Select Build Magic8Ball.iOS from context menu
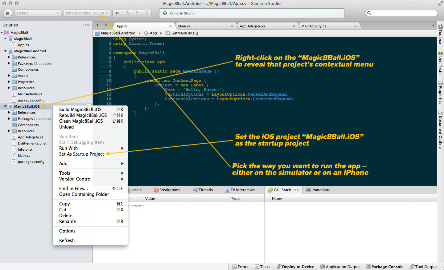The height and width of the screenshot is (270, 444). (90, 109)
